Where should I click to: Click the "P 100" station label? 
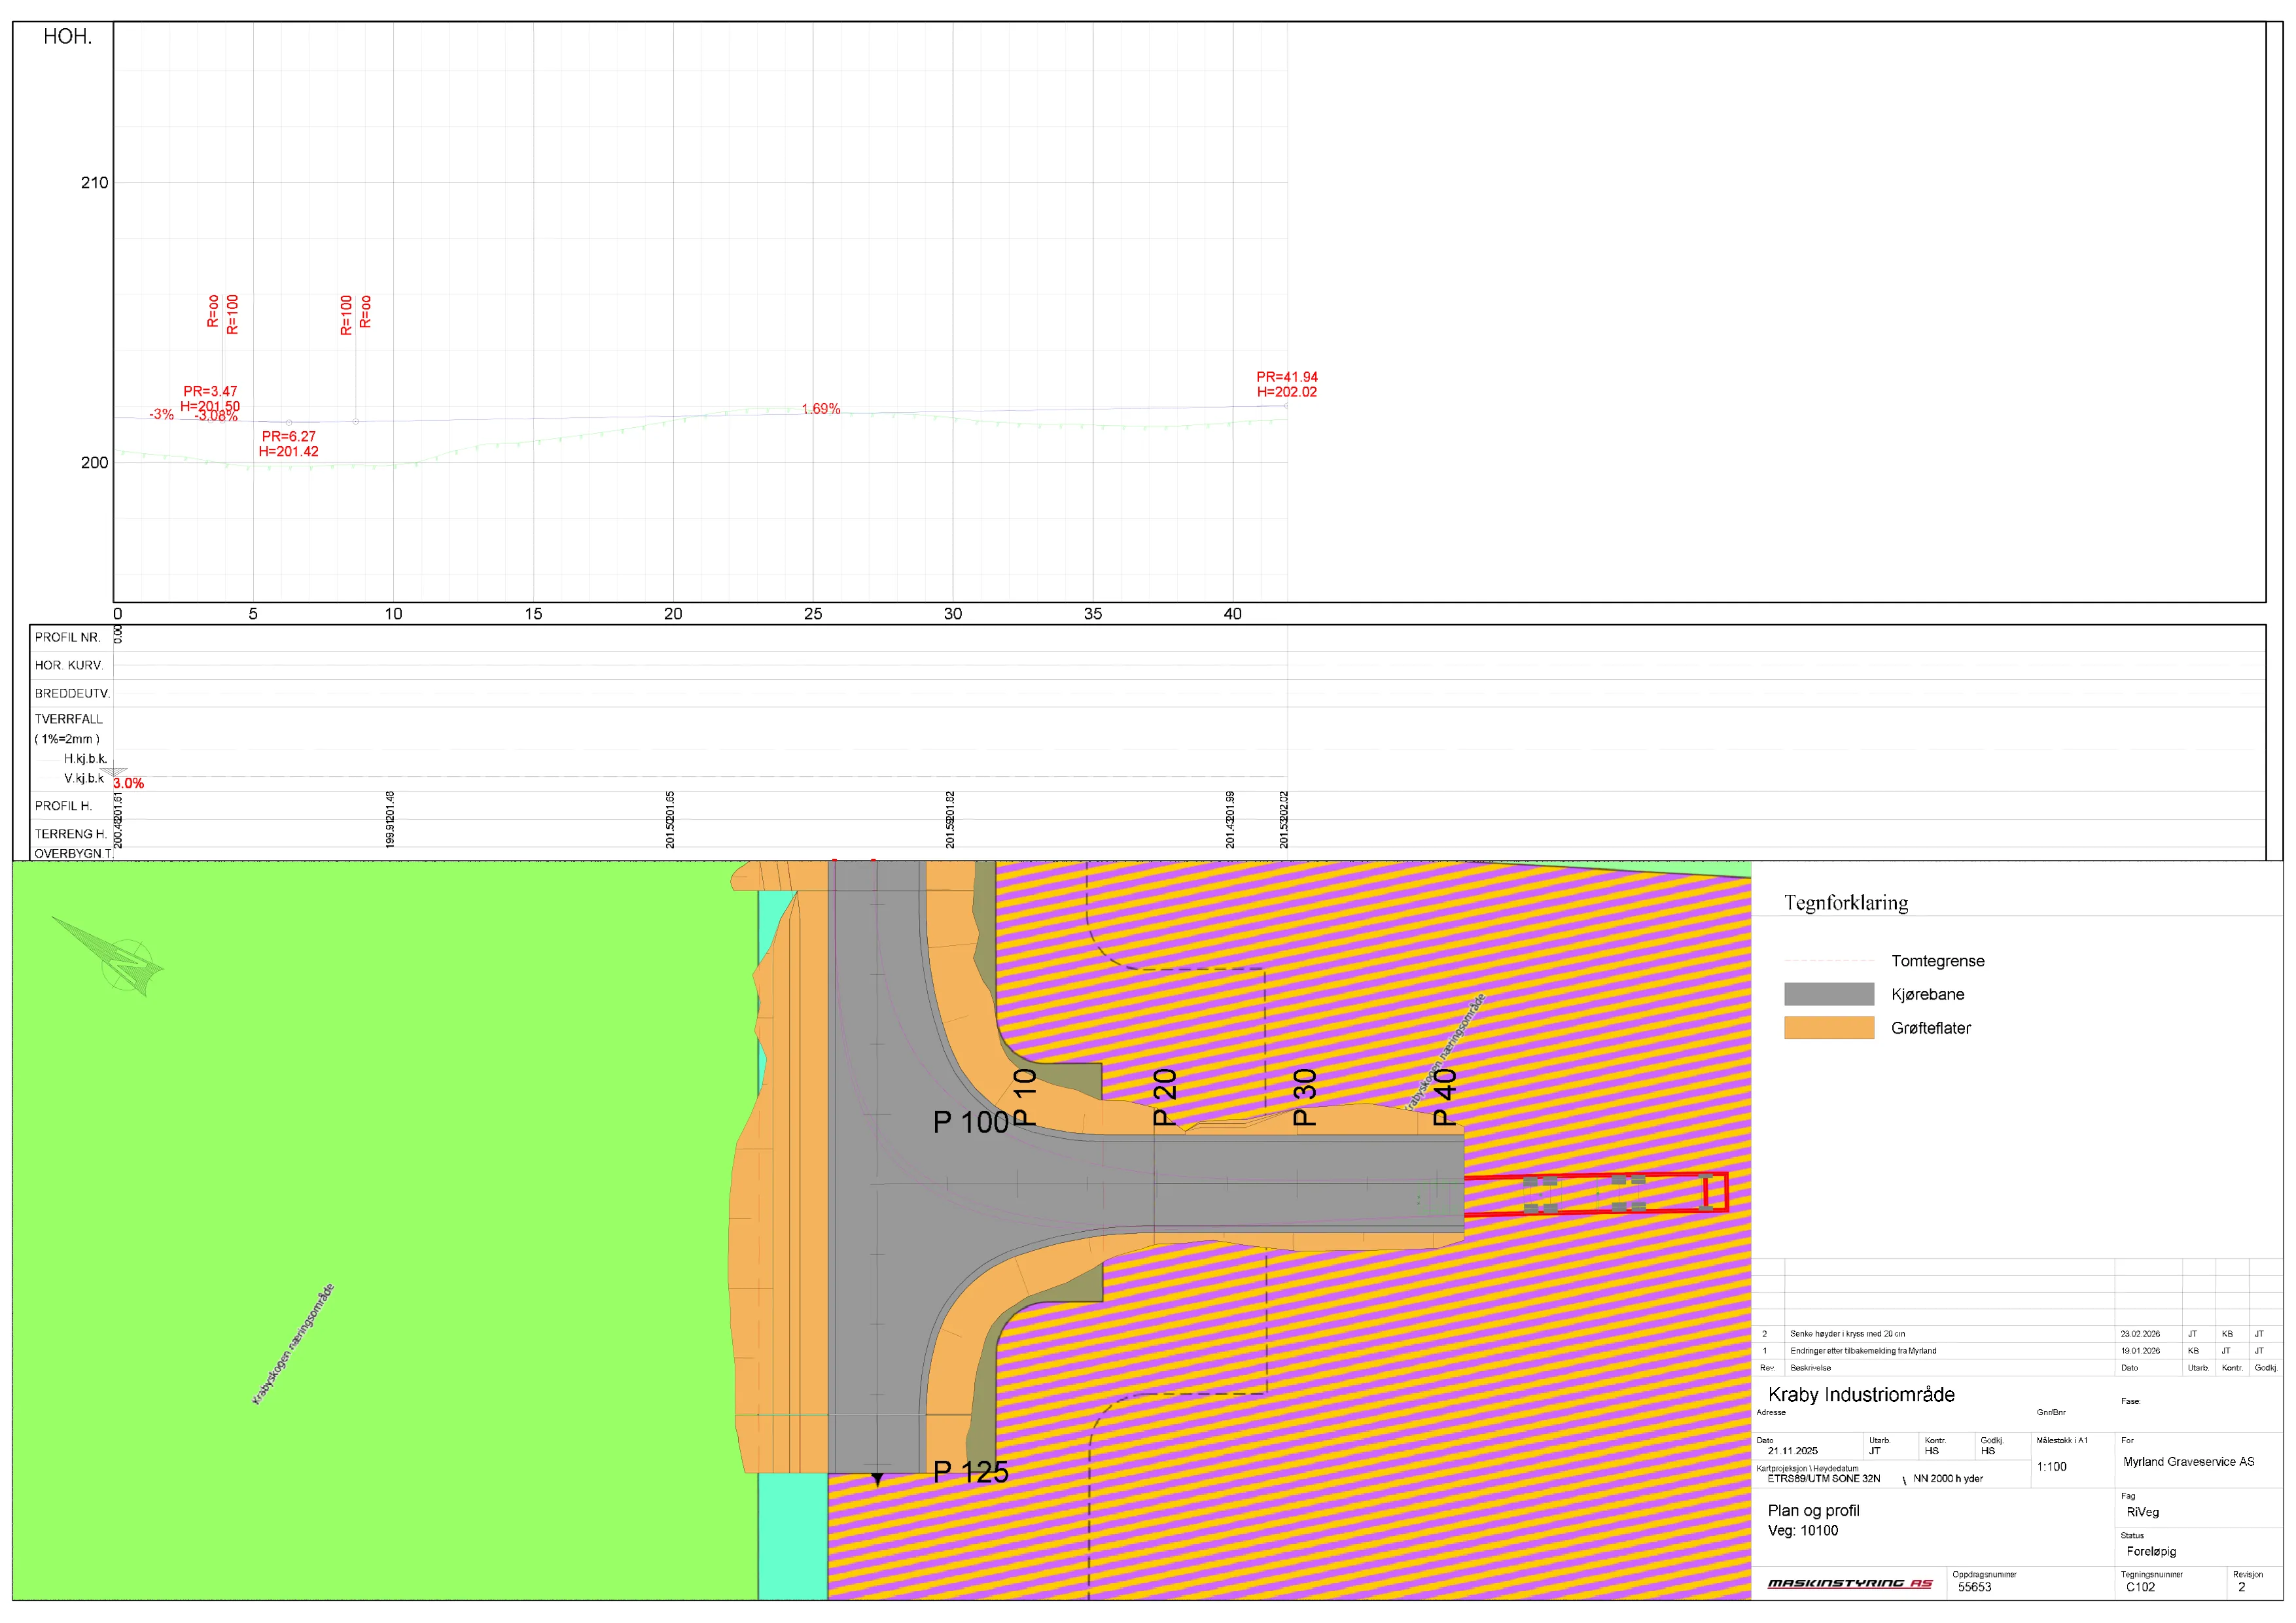point(970,1123)
